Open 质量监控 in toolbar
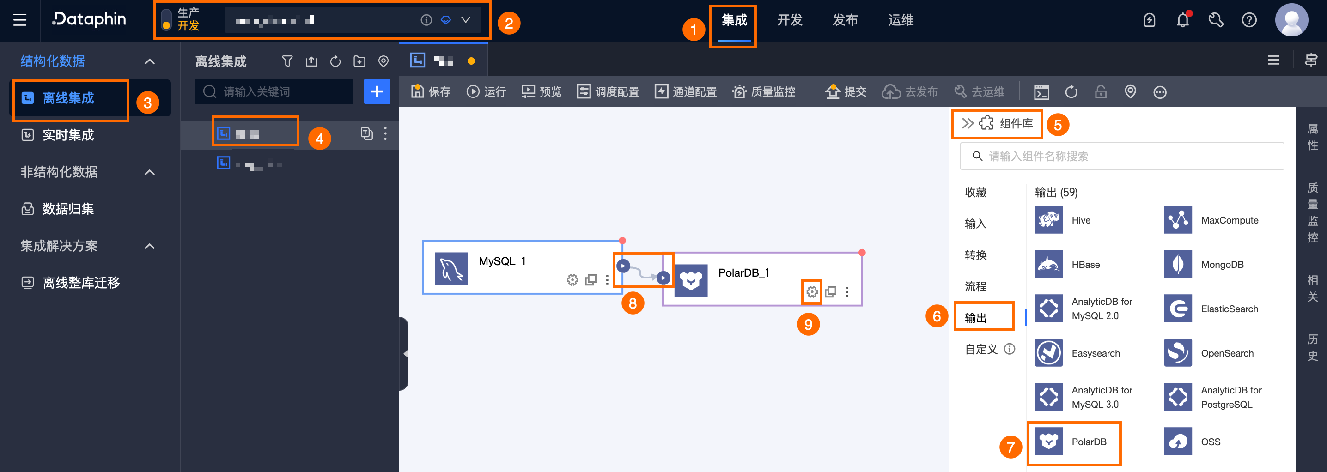Screen dimensions: 1327x472 click(x=763, y=91)
